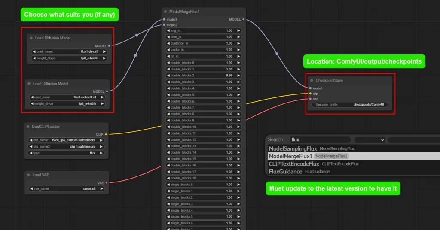This screenshot has width=440, height=230.
Task: Click the double_blocks.14 weight row
Action: 203,152
